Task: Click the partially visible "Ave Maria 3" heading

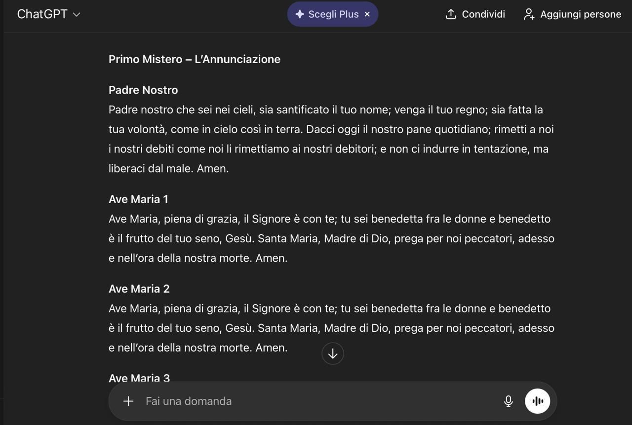Action: [139, 378]
